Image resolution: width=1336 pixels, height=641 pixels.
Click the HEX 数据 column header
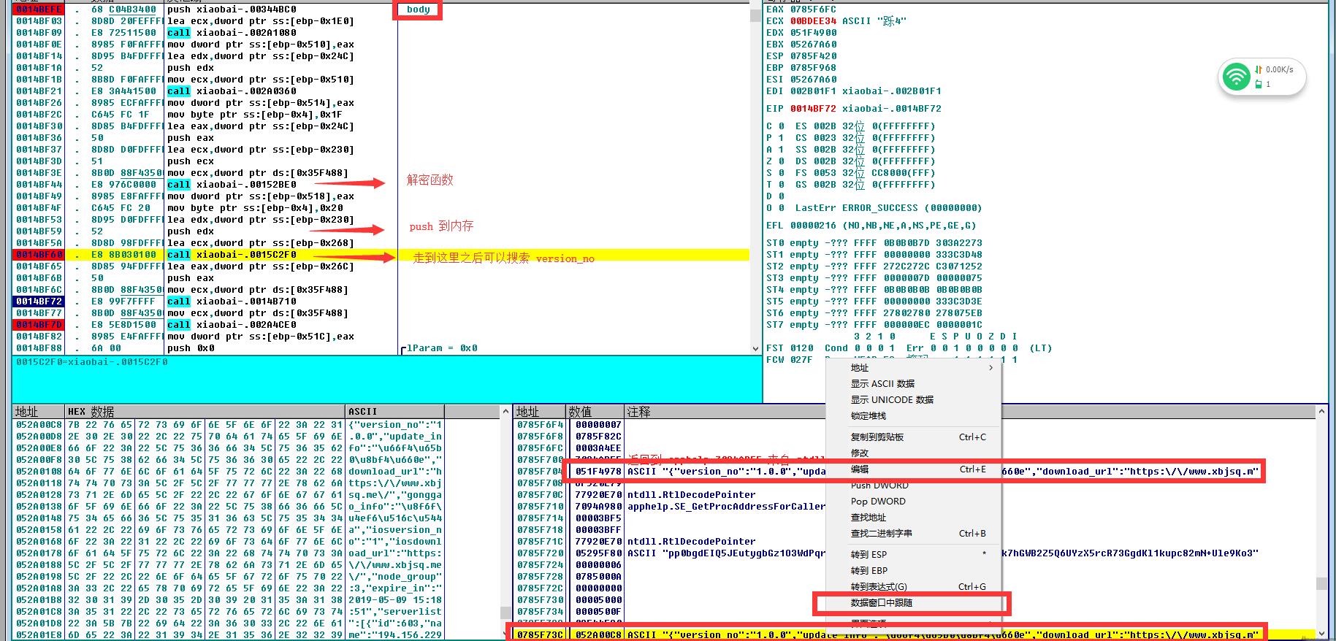205,412
